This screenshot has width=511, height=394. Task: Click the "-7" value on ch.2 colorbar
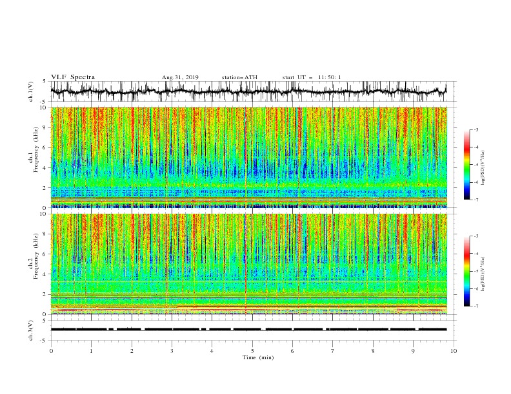[x=476, y=306]
